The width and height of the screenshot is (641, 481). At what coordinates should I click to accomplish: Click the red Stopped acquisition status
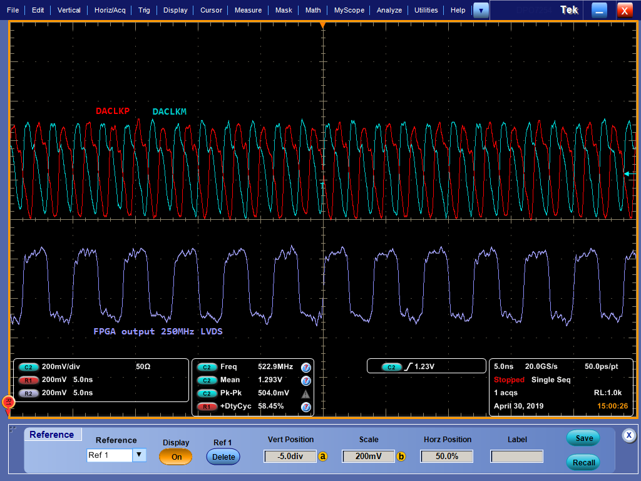[509, 380]
